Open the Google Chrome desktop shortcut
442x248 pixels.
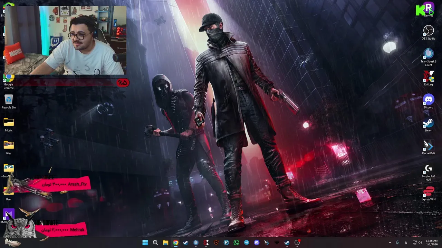tap(8, 81)
